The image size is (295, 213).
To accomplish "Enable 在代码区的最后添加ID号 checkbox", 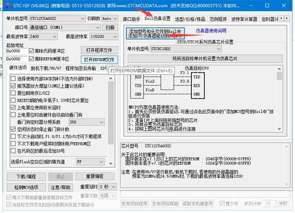I will [x=13, y=151].
